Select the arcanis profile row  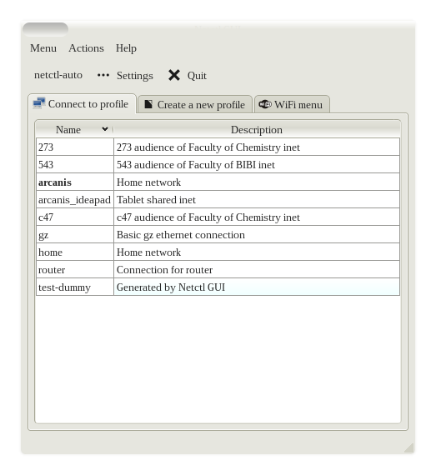[218, 182]
